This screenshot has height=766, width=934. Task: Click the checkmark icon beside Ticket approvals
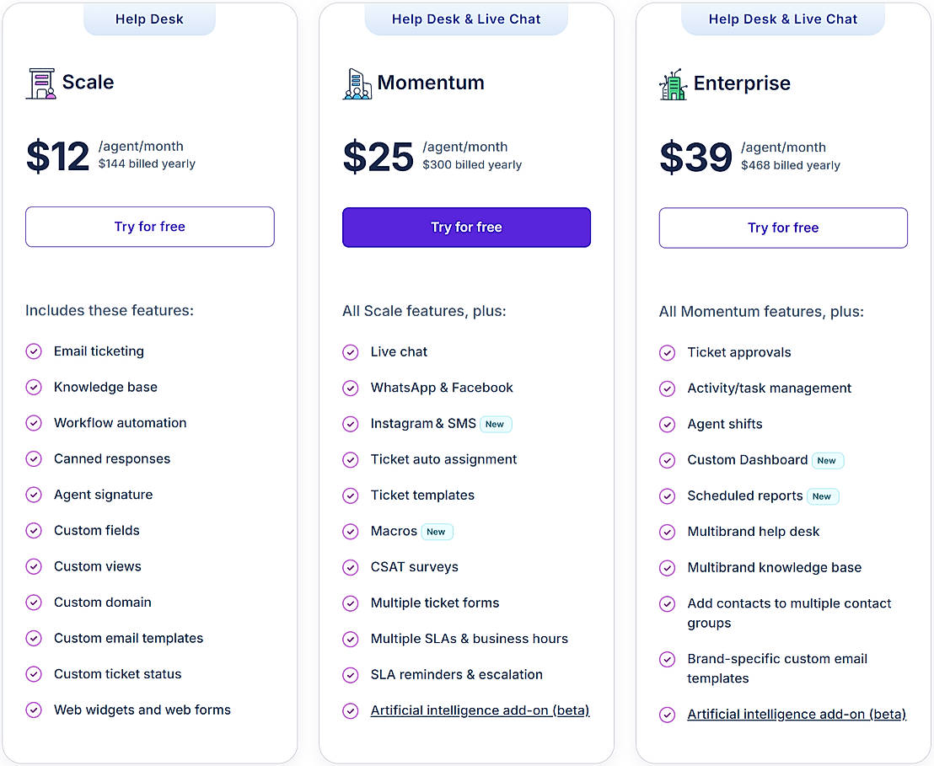pyautogui.click(x=667, y=353)
